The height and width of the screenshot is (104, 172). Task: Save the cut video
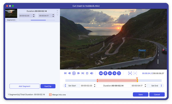pyautogui.click(x=140, y=95)
